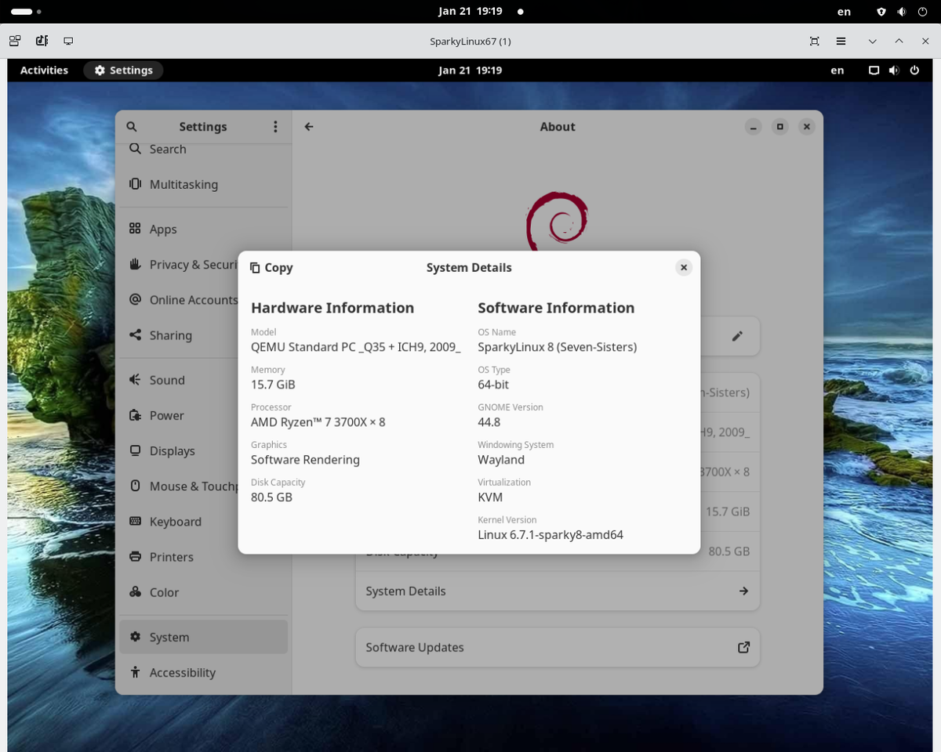The width and height of the screenshot is (941, 752).
Task: Click the back arrow on the About page
Action: tap(308, 126)
